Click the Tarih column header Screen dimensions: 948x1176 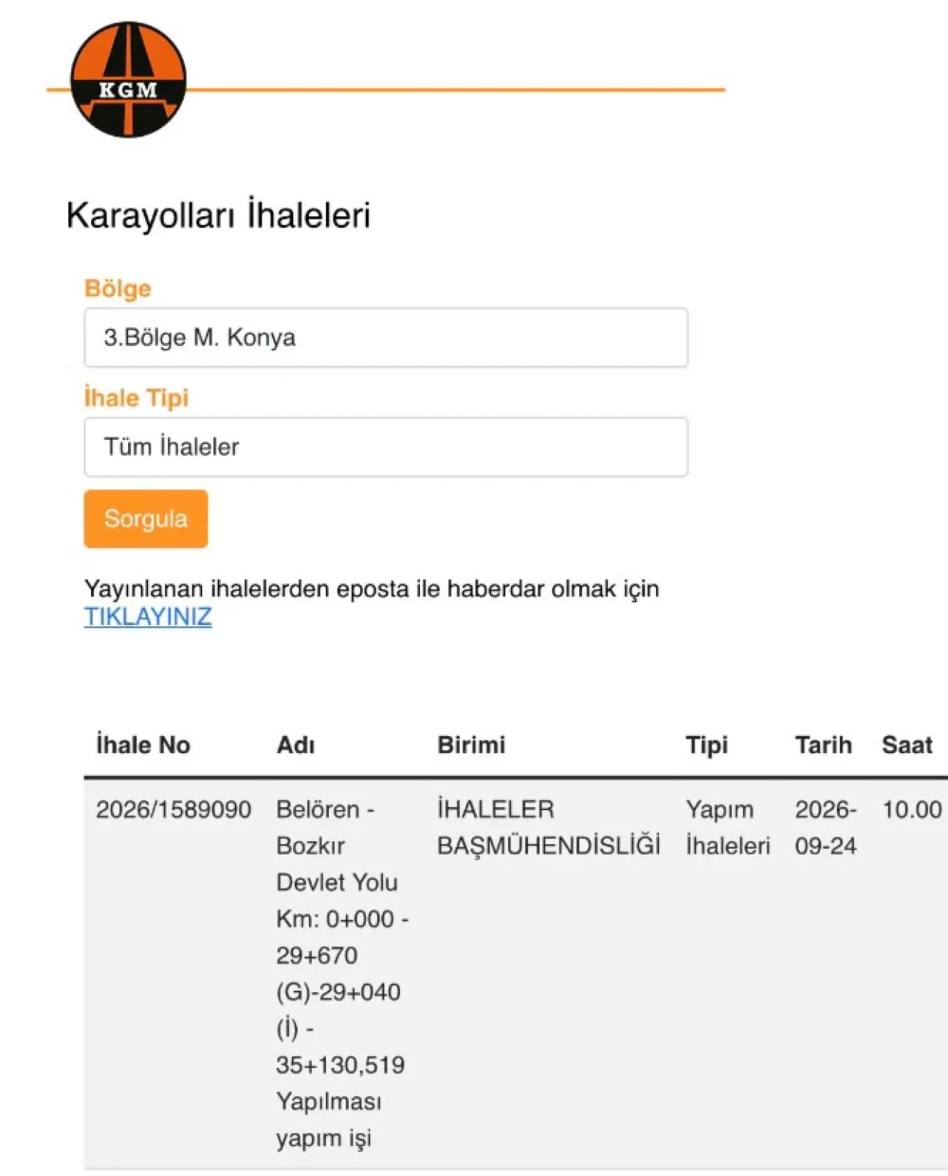824,745
